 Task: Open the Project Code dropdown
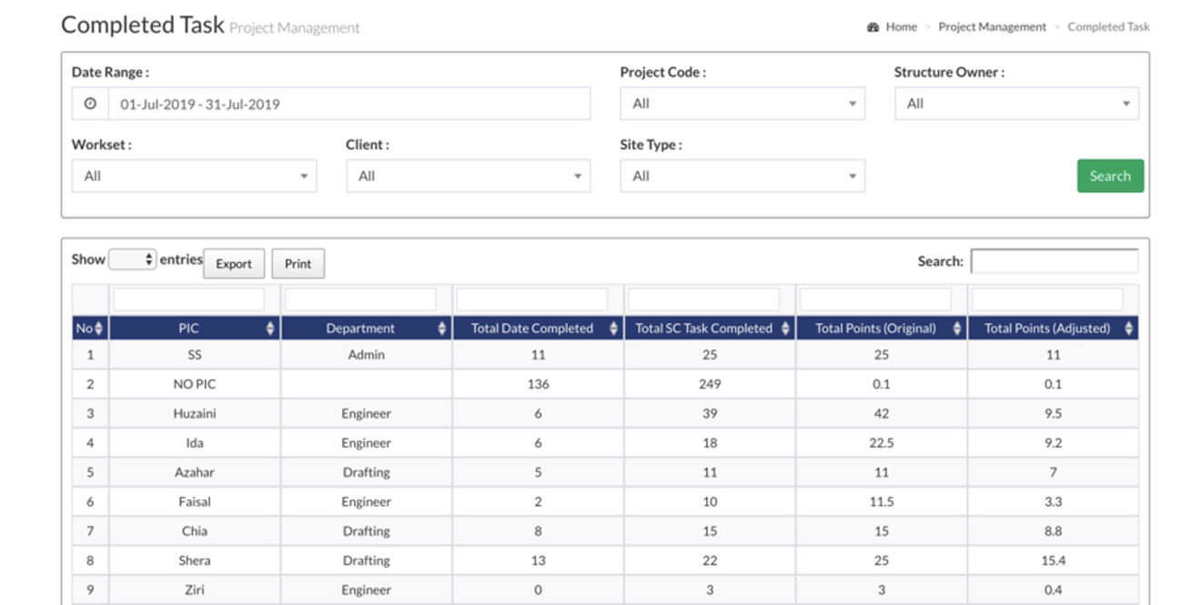[x=742, y=104]
